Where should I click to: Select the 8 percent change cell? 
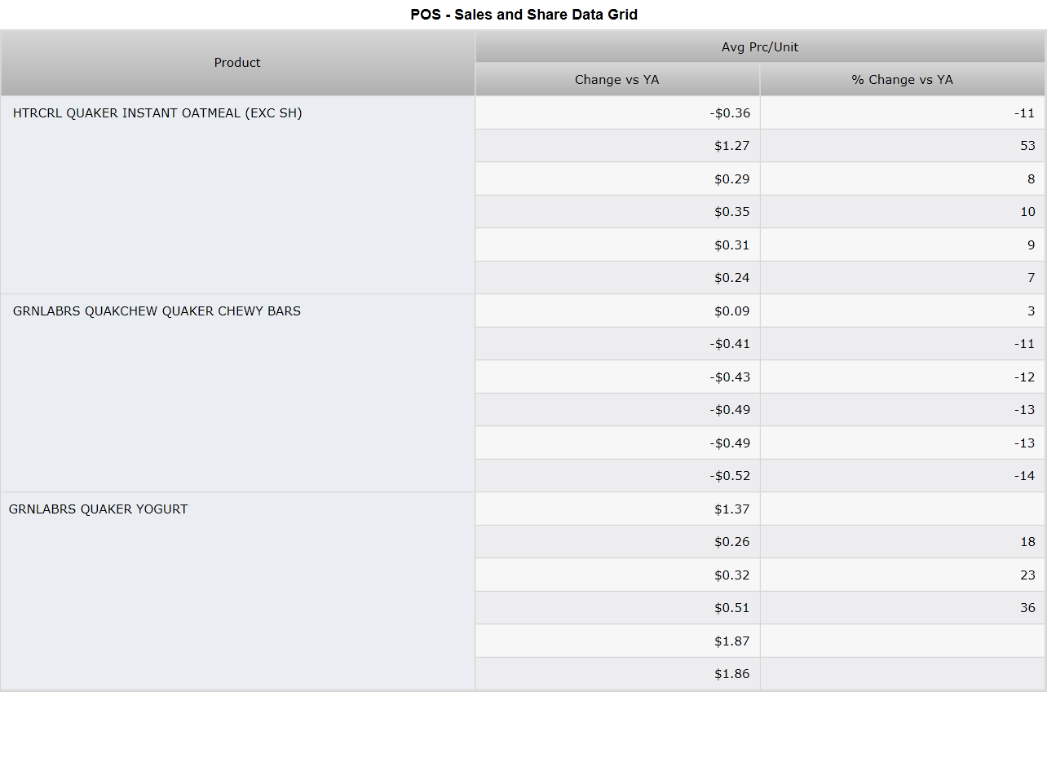[903, 178]
